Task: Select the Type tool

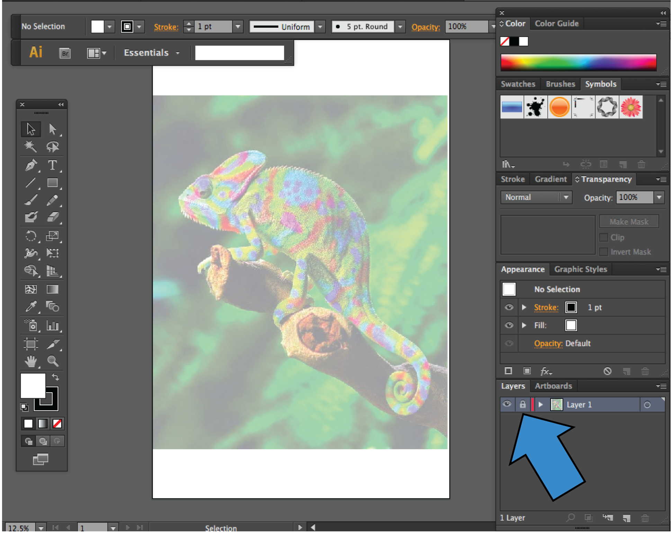Action: click(x=52, y=165)
